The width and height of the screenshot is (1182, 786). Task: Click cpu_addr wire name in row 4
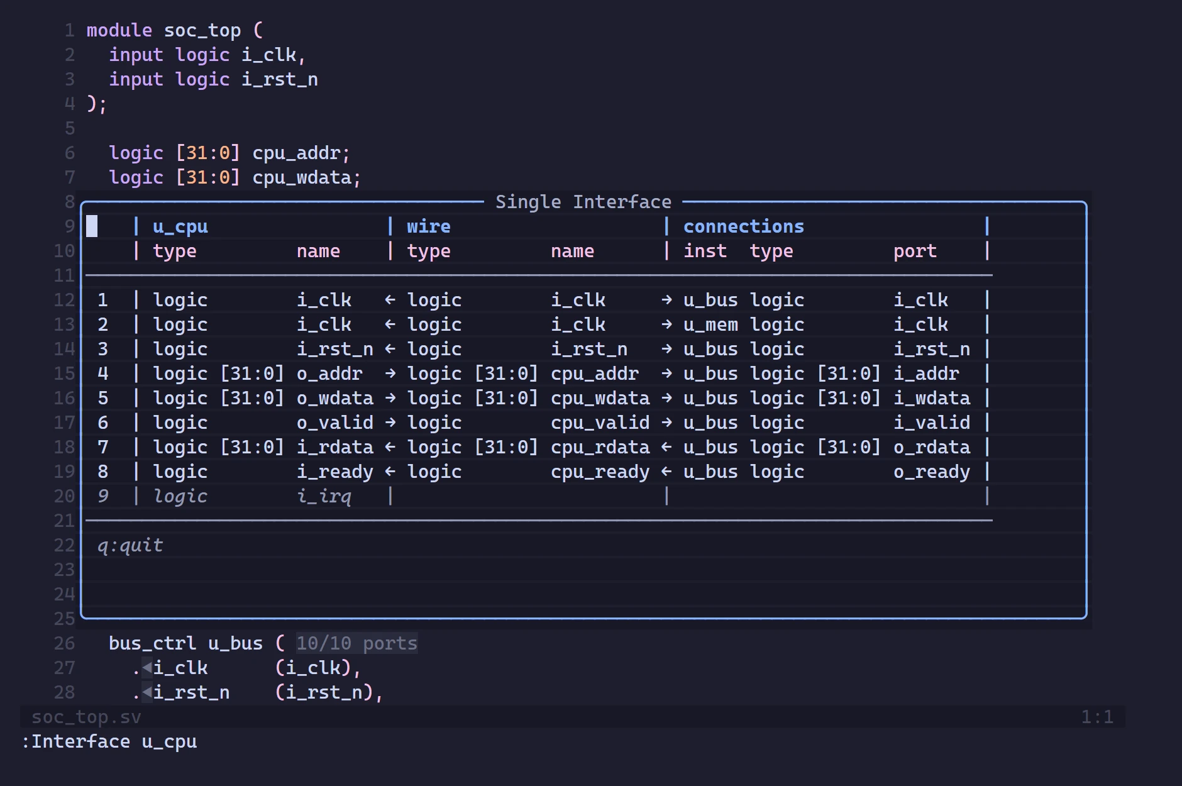[x=595, y=374]
